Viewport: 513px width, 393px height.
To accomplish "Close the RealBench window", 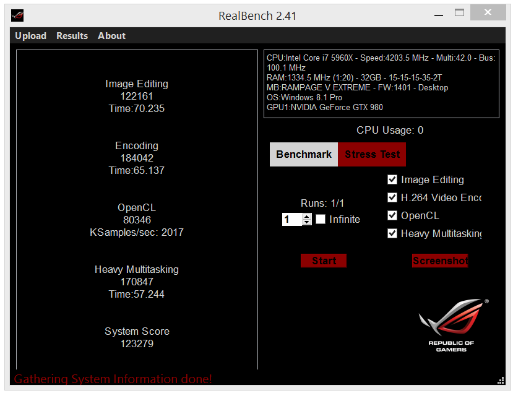I will pyautogui.click(x=488, y=12).
